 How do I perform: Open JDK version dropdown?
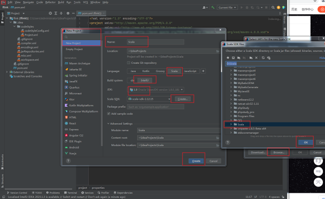tap(155, 90)
